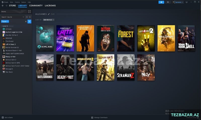Click StrangerZ sidebar icon
Viewport: 201px width, 120px height.
(4, 69)
